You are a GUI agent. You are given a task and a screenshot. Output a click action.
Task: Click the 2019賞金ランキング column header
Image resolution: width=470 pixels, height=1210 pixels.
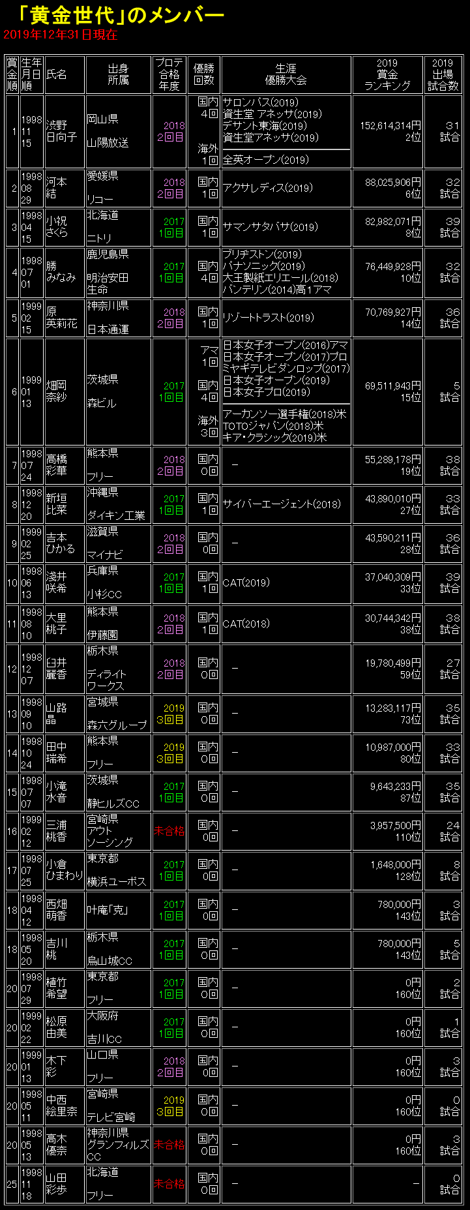387,74
